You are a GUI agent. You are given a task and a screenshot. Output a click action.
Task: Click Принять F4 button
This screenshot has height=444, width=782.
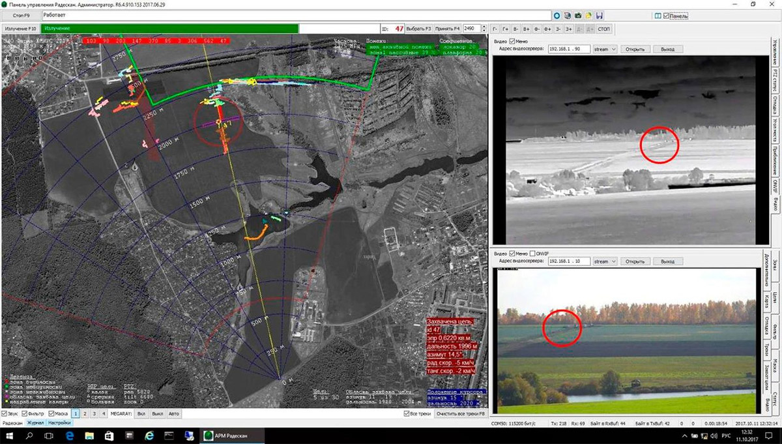tap(448, 29)
